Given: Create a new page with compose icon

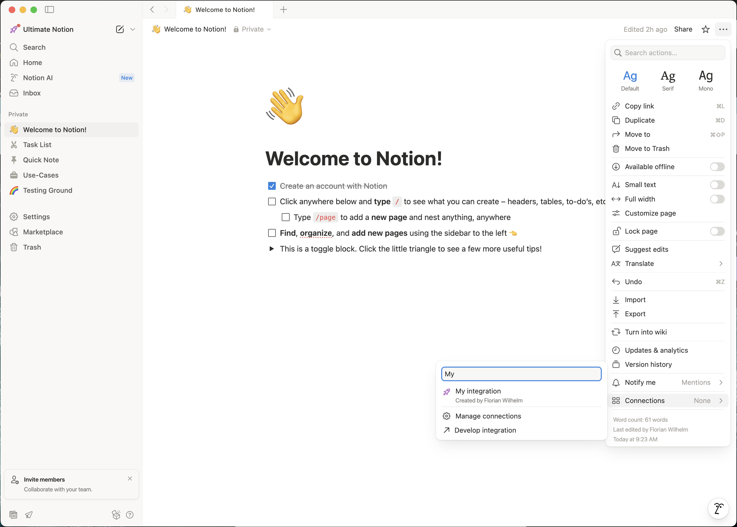Looking at the screenshot, I should click(x=120, y=29).
